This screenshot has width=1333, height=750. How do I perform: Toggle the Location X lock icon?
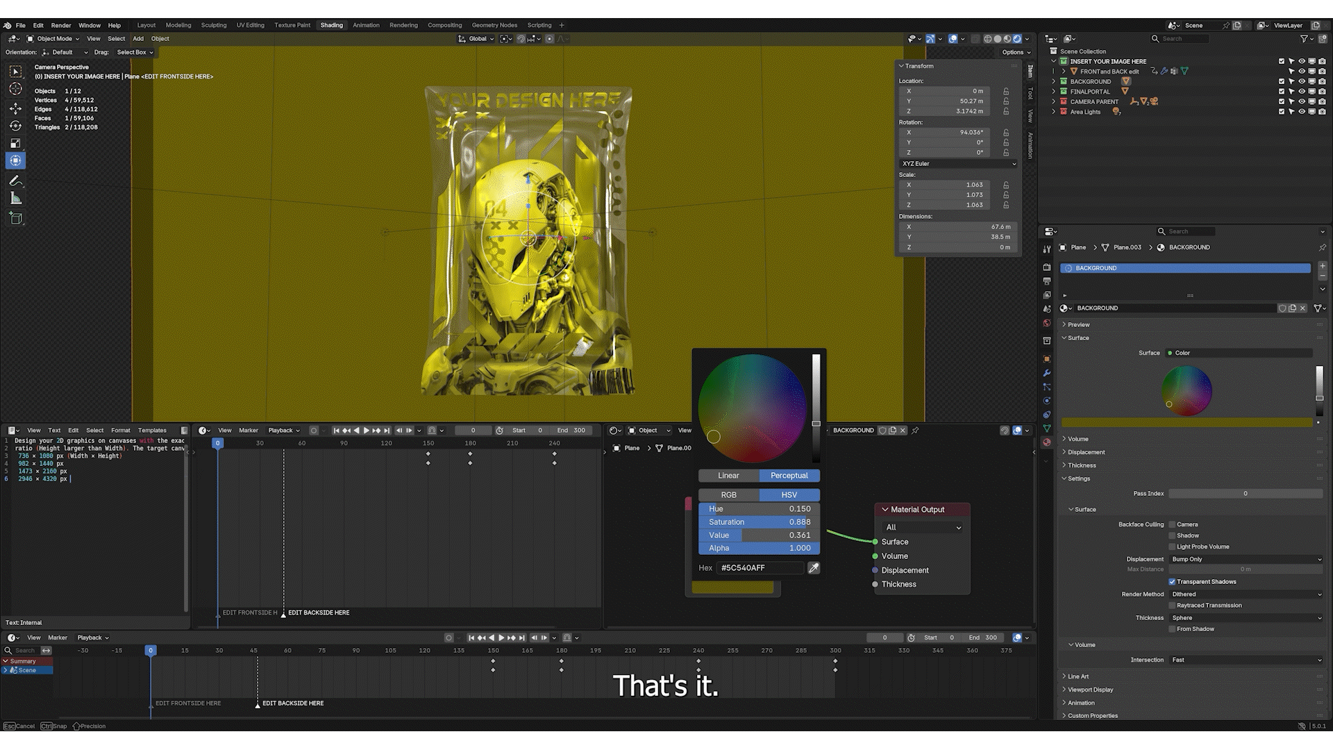coord(1005,91)
